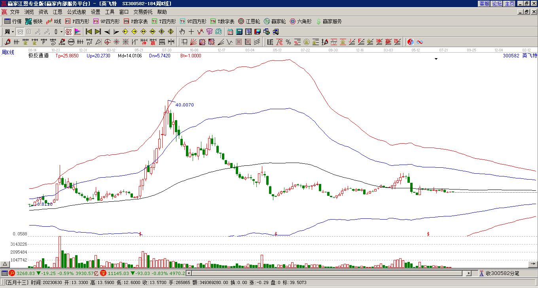Viewport: 538px width, 288px height.
Task: Toggle the 权 adjusted-price button
Action: pyautogui.click(x=68, y=32)
